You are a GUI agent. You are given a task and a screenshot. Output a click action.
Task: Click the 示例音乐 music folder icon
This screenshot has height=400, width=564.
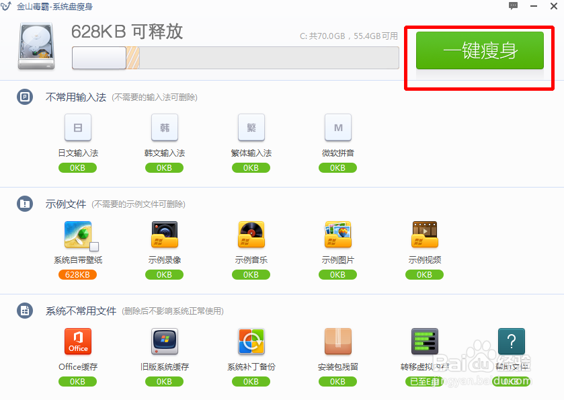[251, 234]
